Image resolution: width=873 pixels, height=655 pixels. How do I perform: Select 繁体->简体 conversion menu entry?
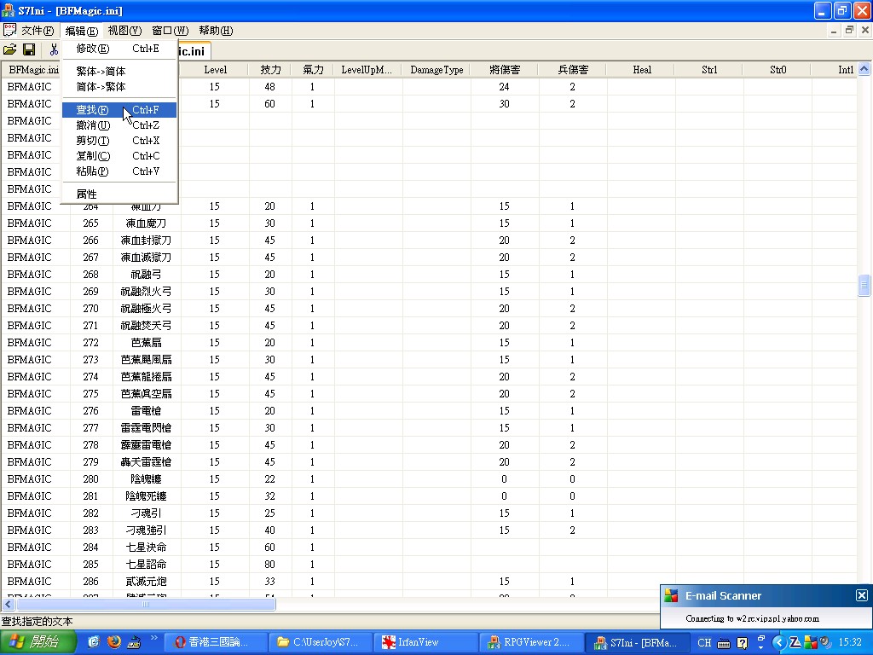[x=101, y=72]
